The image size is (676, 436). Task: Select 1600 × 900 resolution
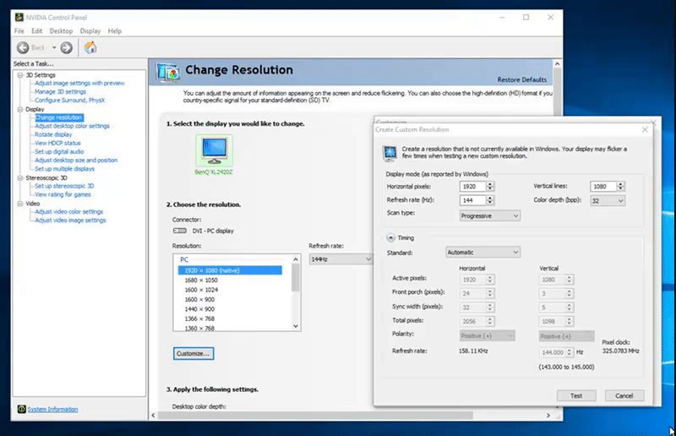(x=199, y=299)
